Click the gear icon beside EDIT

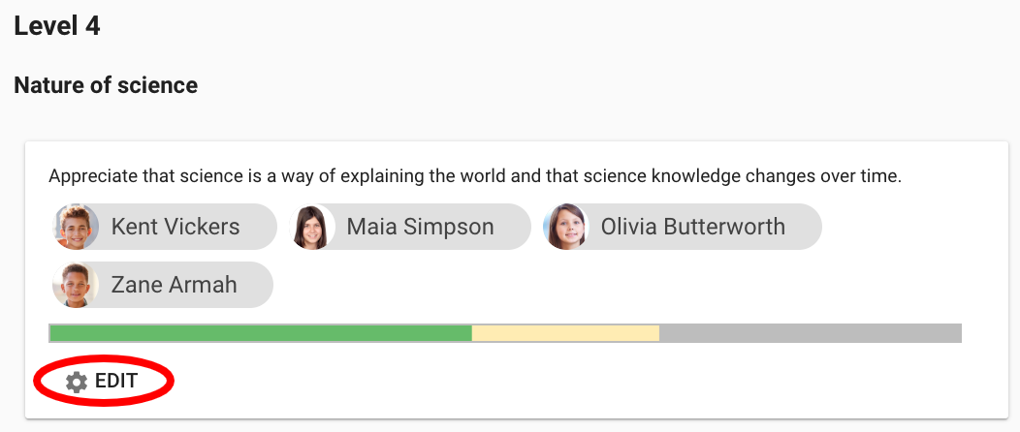[77, 382]
